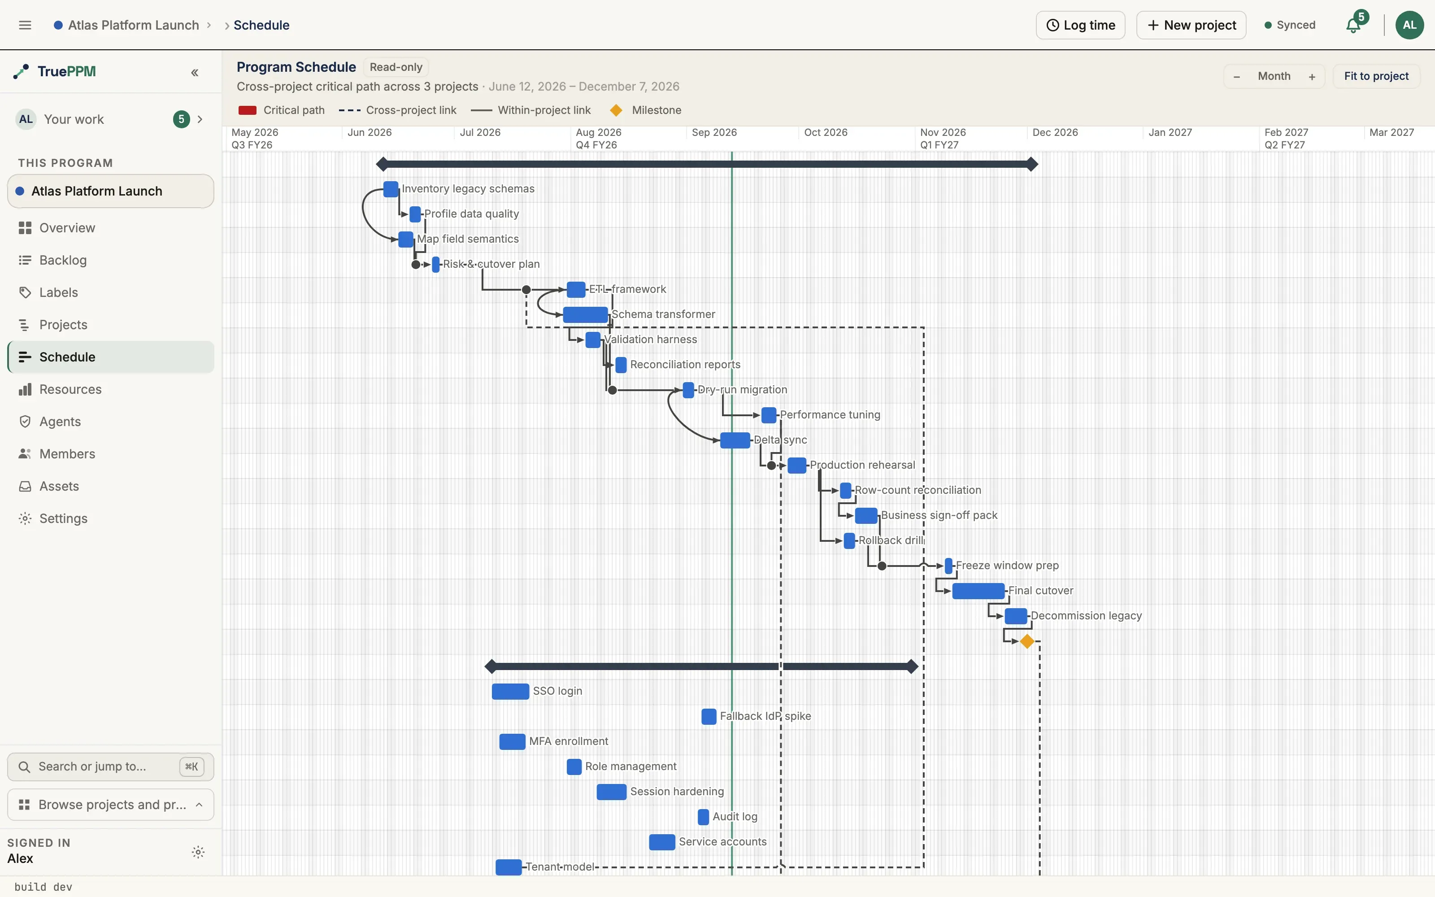Open Settings in the sidebar

click(111, 518)
